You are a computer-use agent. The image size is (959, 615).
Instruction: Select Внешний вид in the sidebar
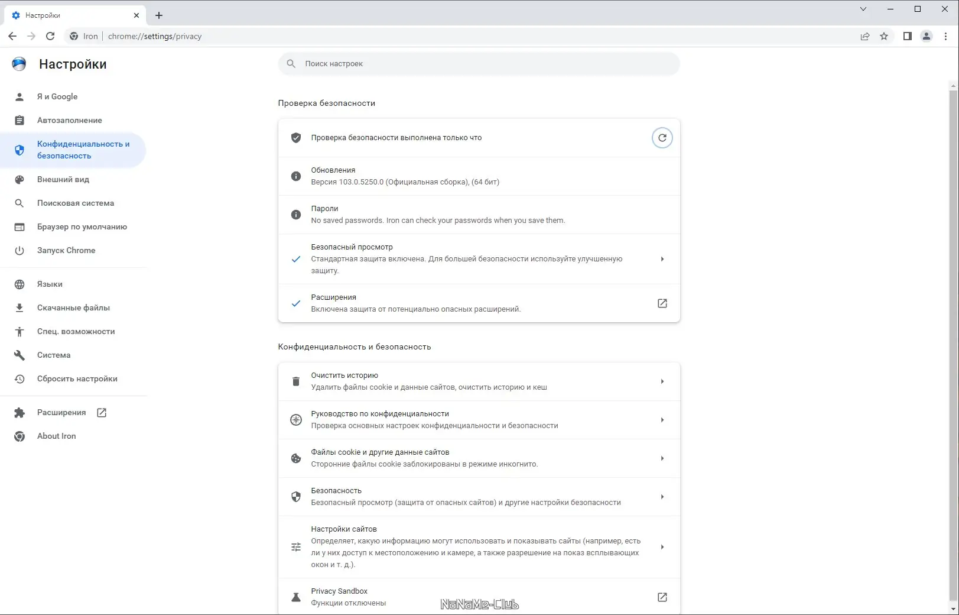63,179
